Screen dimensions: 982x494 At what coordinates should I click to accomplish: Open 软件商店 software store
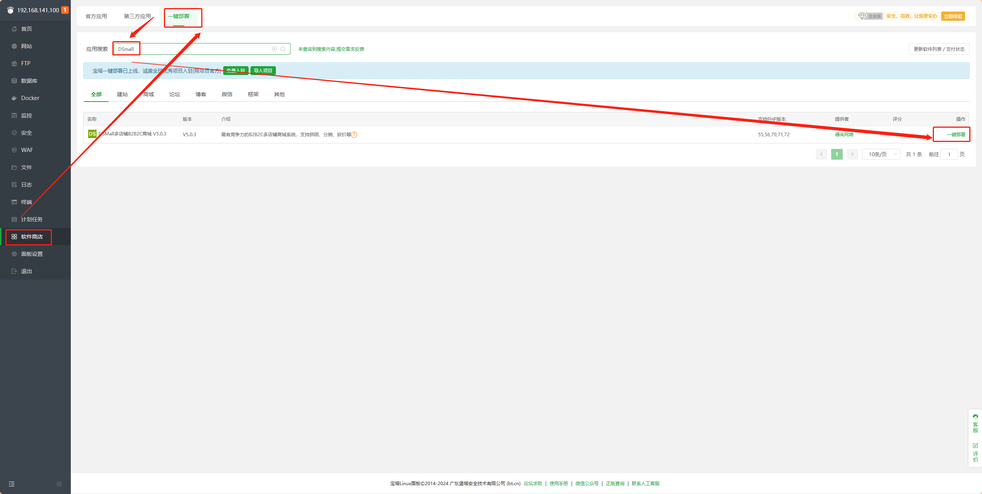coord(35,237)
